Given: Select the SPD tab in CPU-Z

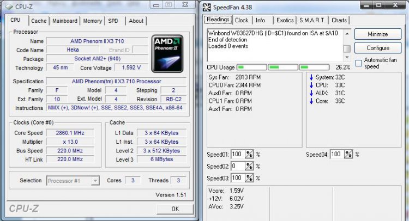Looking at the screenshot, I should tap(113, 21).
